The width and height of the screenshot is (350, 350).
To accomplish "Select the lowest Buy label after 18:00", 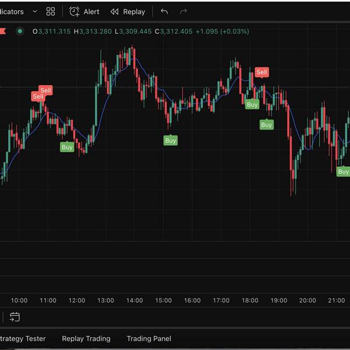I will (267, 125).
